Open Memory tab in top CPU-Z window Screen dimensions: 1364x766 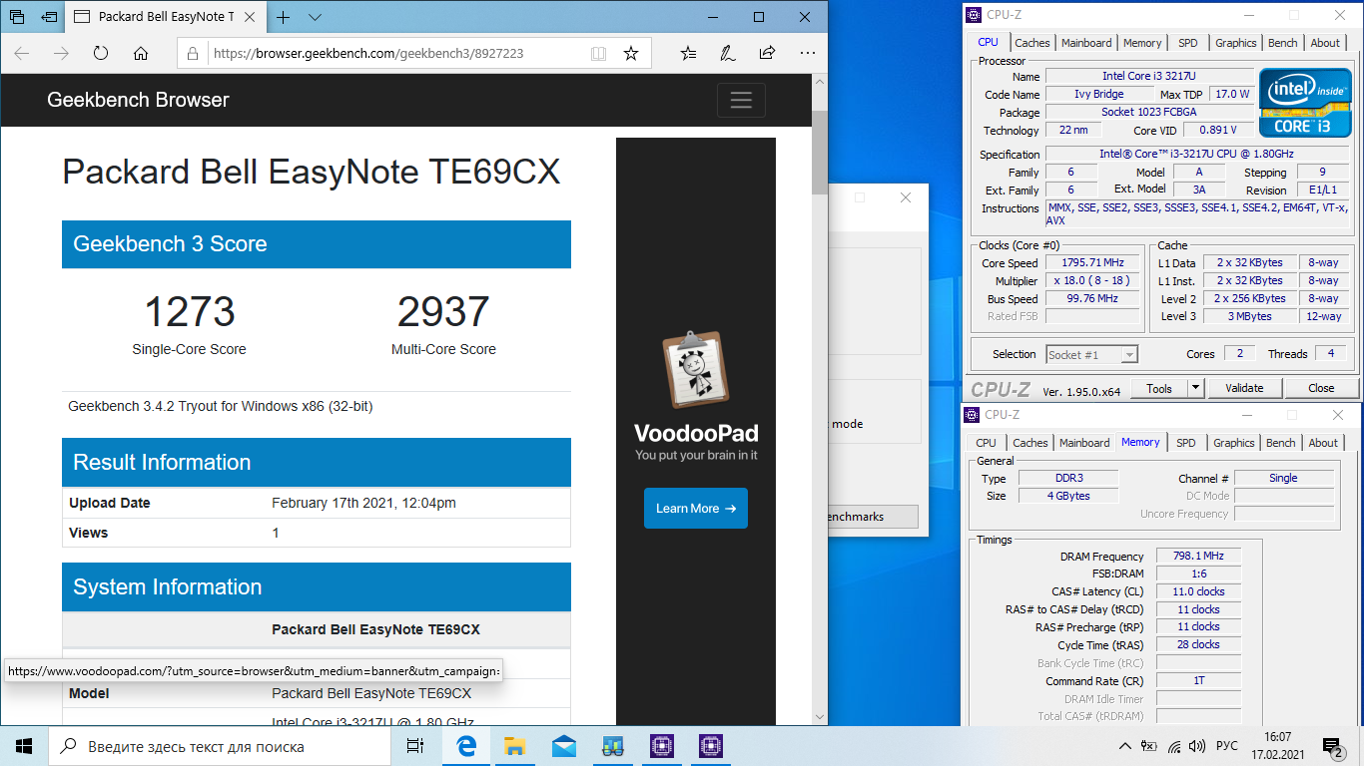1142,43
